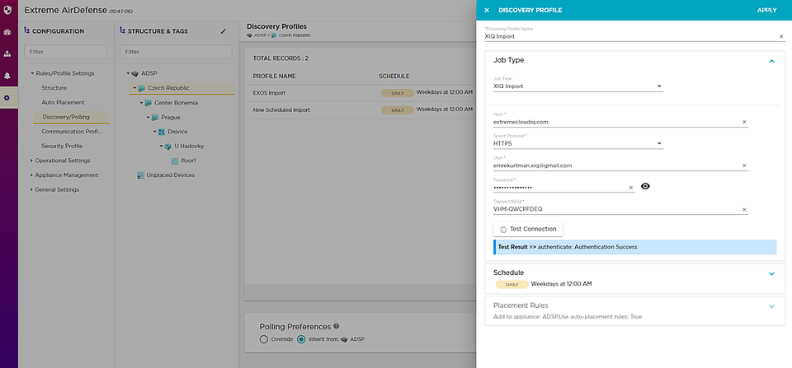
Task: Clear the User field with its X
Action: (744, 165)
